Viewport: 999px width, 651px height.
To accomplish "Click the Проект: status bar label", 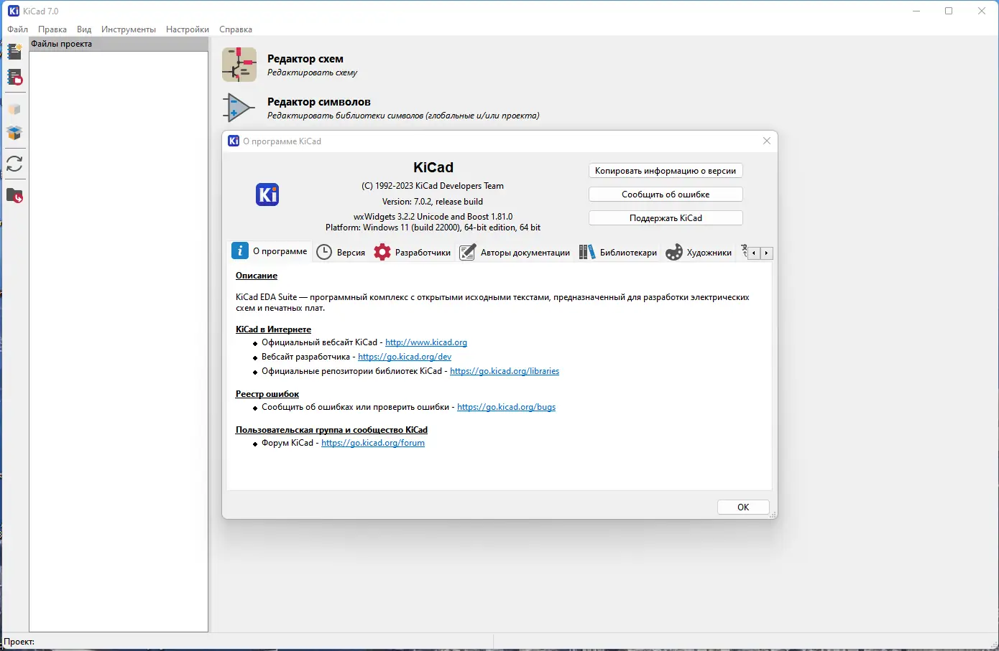I will click(19, 642).
